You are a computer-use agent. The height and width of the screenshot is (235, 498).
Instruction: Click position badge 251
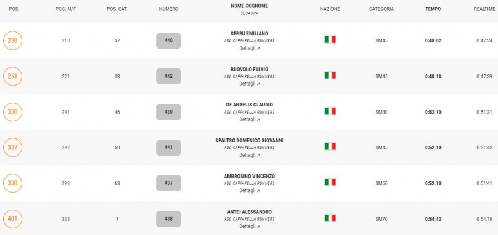click(x=13, y=76)
